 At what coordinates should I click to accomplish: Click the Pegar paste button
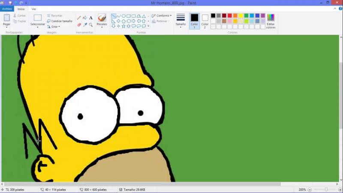click(6, 20)
